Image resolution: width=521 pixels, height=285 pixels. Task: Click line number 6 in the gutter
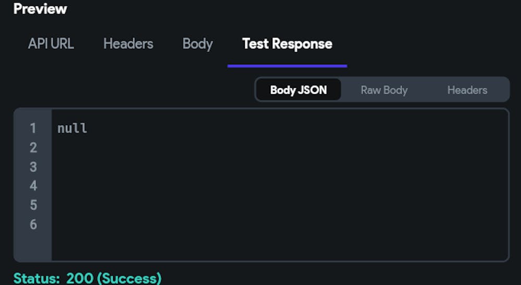(33, 224)
